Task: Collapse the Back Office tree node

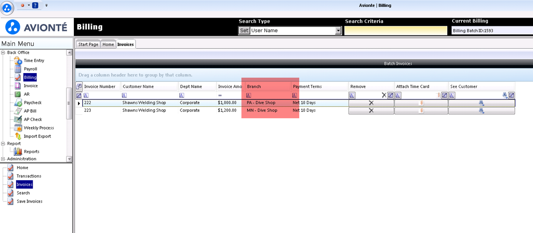Action: [3, 53]
